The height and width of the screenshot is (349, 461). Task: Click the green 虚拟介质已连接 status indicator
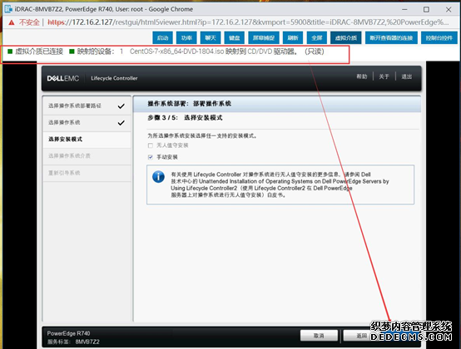tap(10, 52)
